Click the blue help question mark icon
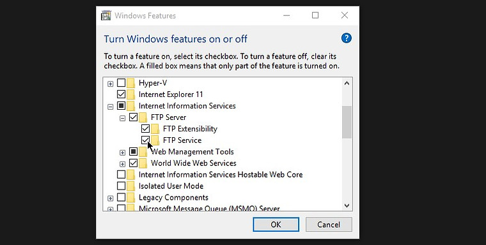 click(346, 38)
